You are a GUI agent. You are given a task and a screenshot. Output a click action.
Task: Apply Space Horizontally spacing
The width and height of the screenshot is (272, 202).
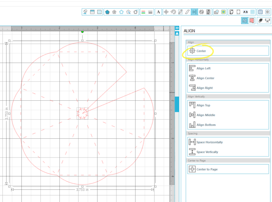(x=209, y=142)
